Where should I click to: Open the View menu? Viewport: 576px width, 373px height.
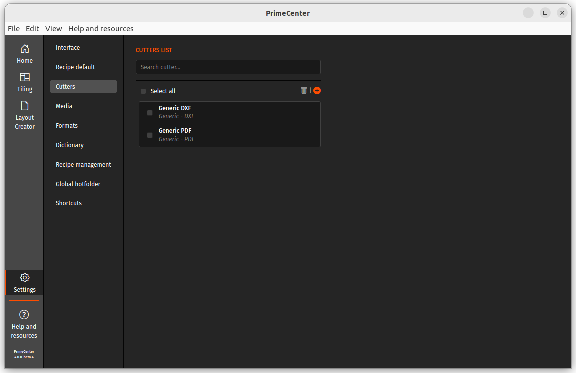[x=53, y=28]
